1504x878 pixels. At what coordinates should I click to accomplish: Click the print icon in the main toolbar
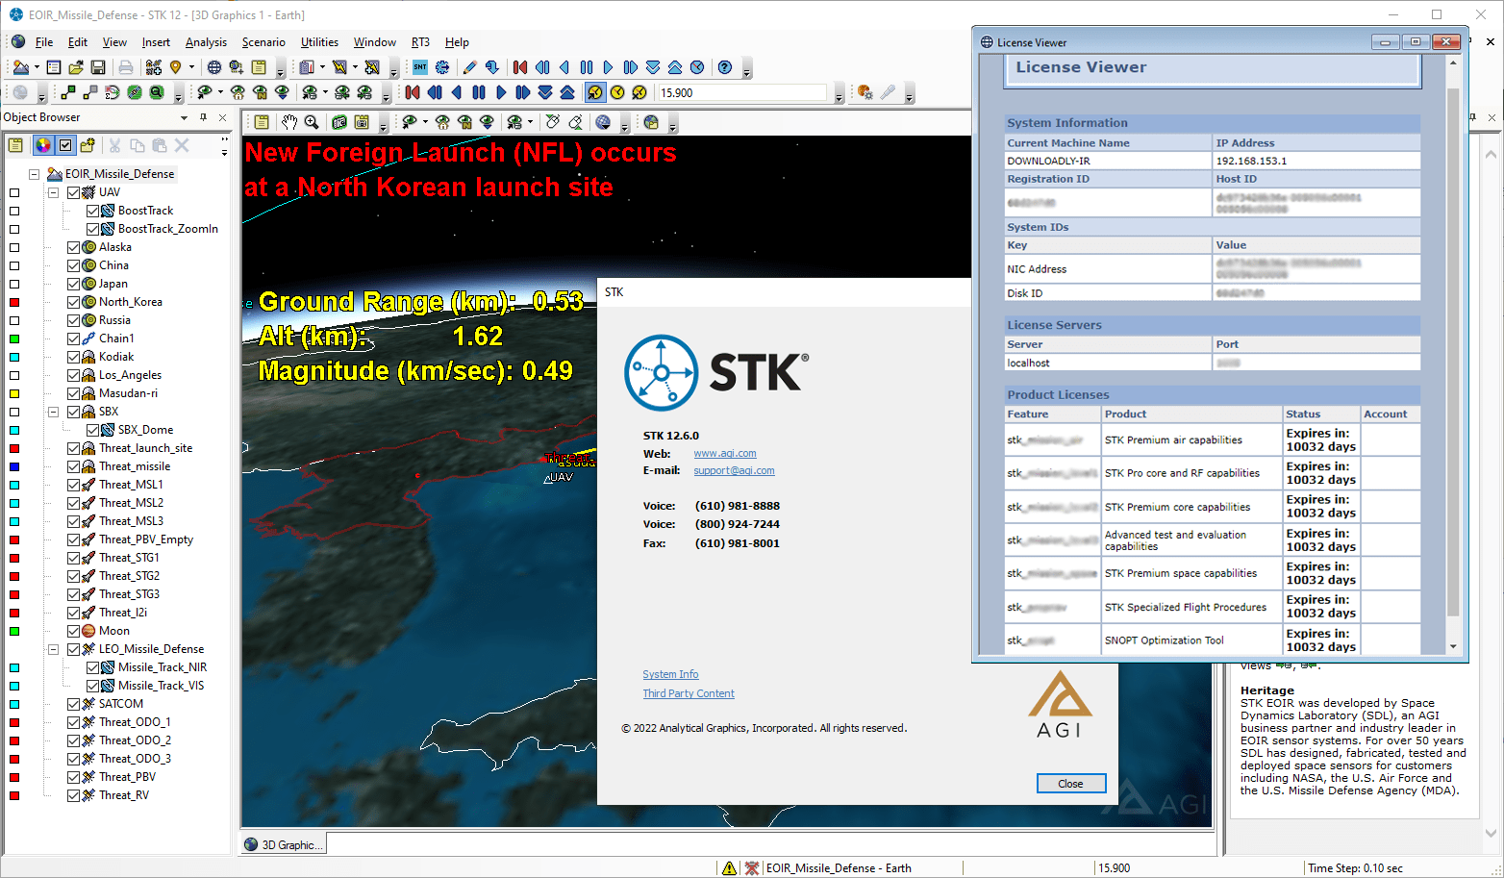[126, 67]
